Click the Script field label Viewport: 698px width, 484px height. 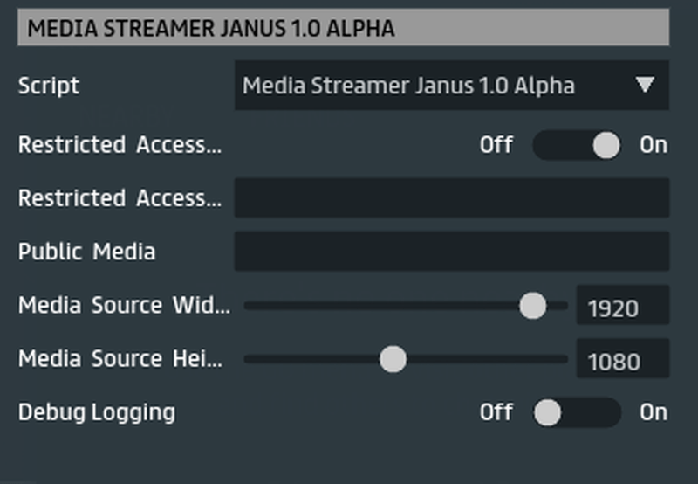click(x=49, y=86)
